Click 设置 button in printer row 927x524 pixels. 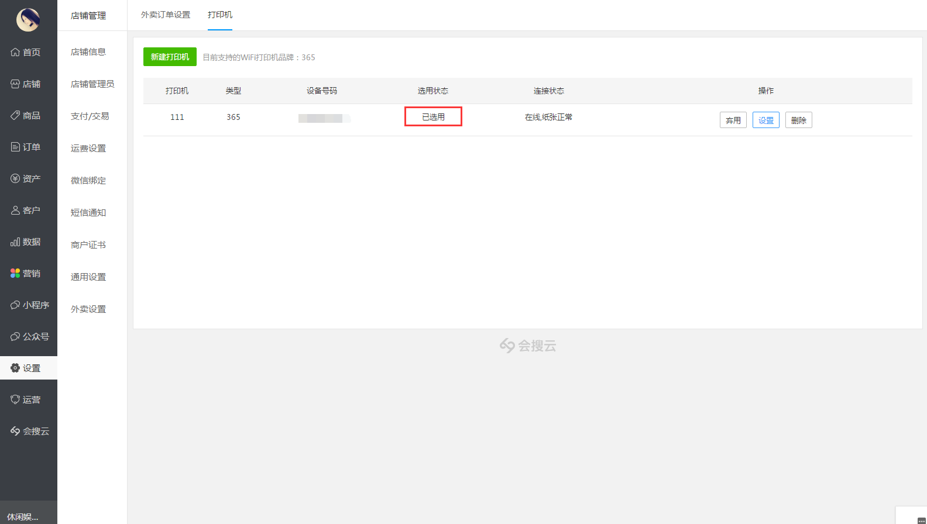tap(765, 120)
